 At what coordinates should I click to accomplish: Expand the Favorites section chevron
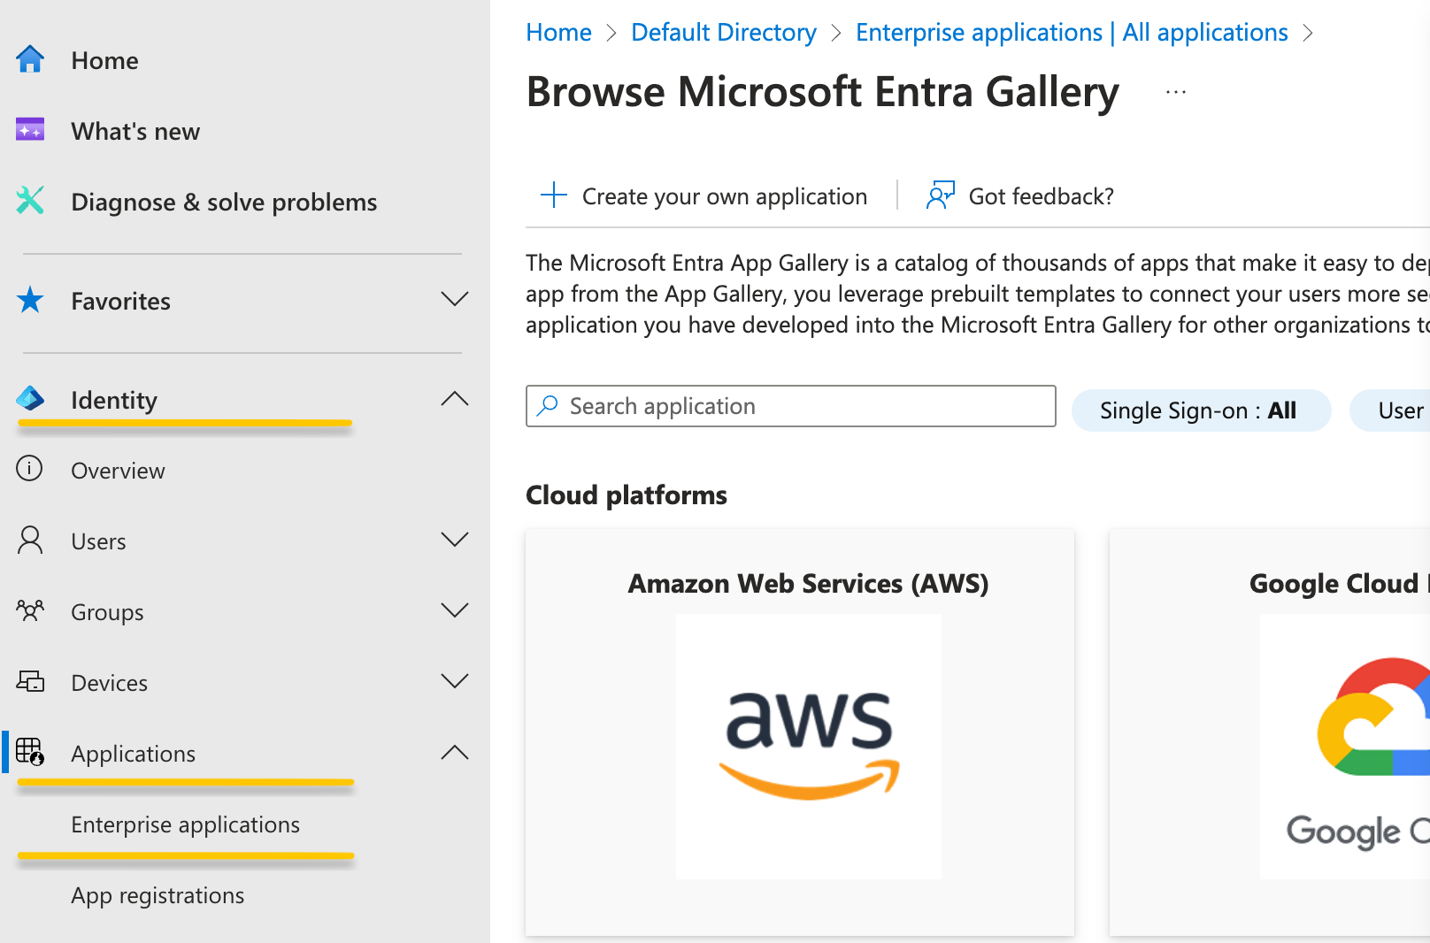[x=454, y=300]
